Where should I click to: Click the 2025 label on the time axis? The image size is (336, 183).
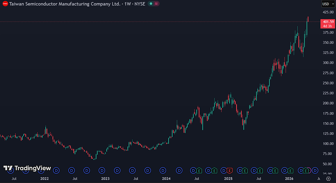point(228,179)
